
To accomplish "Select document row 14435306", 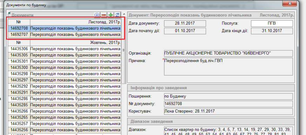I will (64, 49).
